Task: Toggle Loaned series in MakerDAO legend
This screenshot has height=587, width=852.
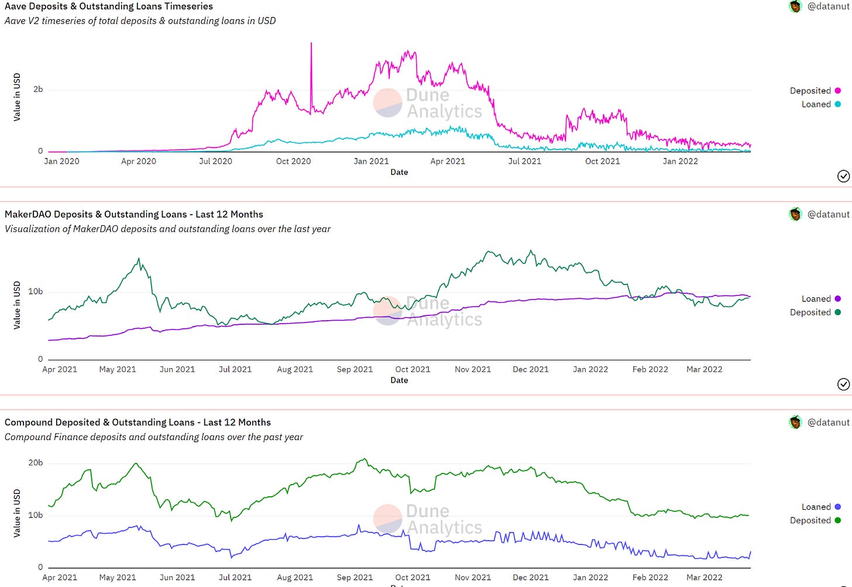Action: (821, 298)
